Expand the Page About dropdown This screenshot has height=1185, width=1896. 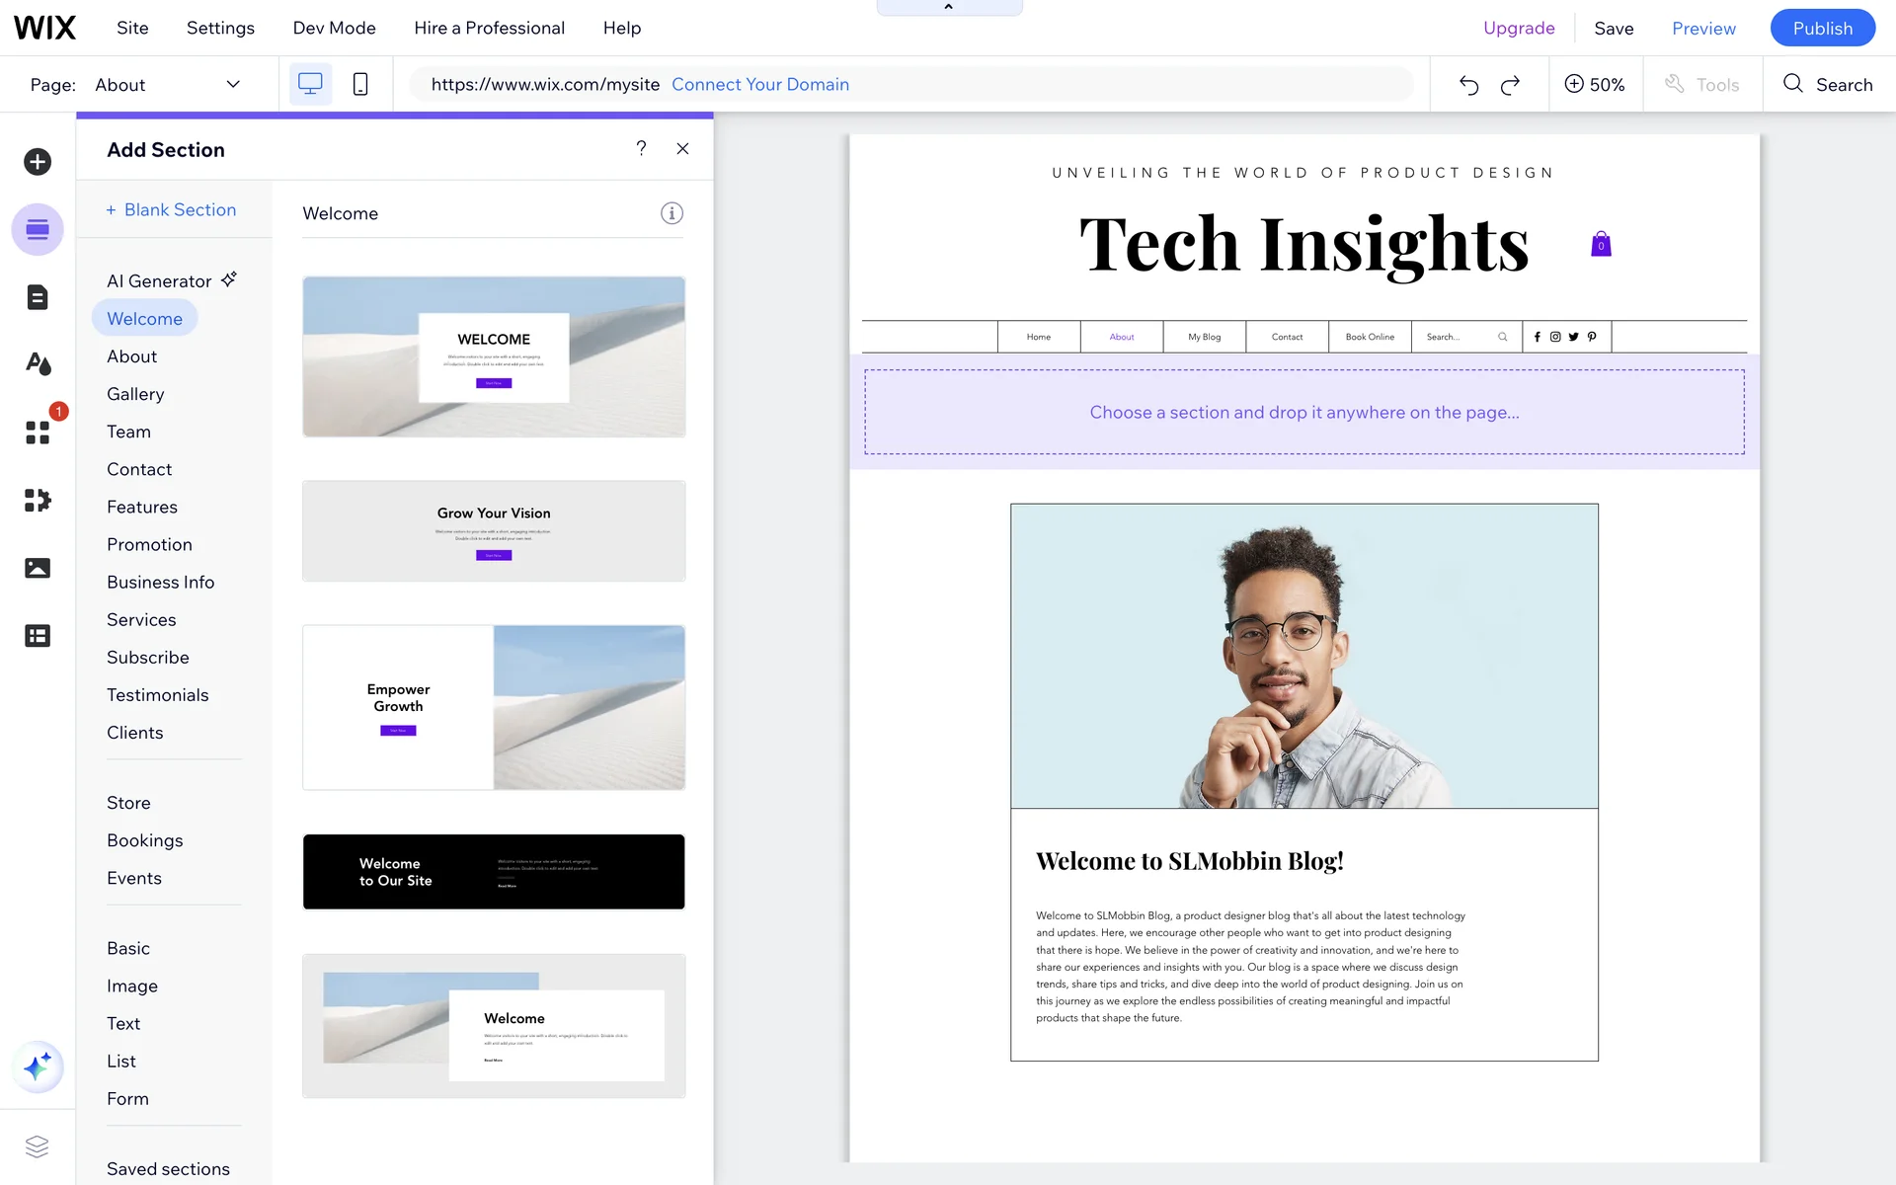tap(233, 85)
